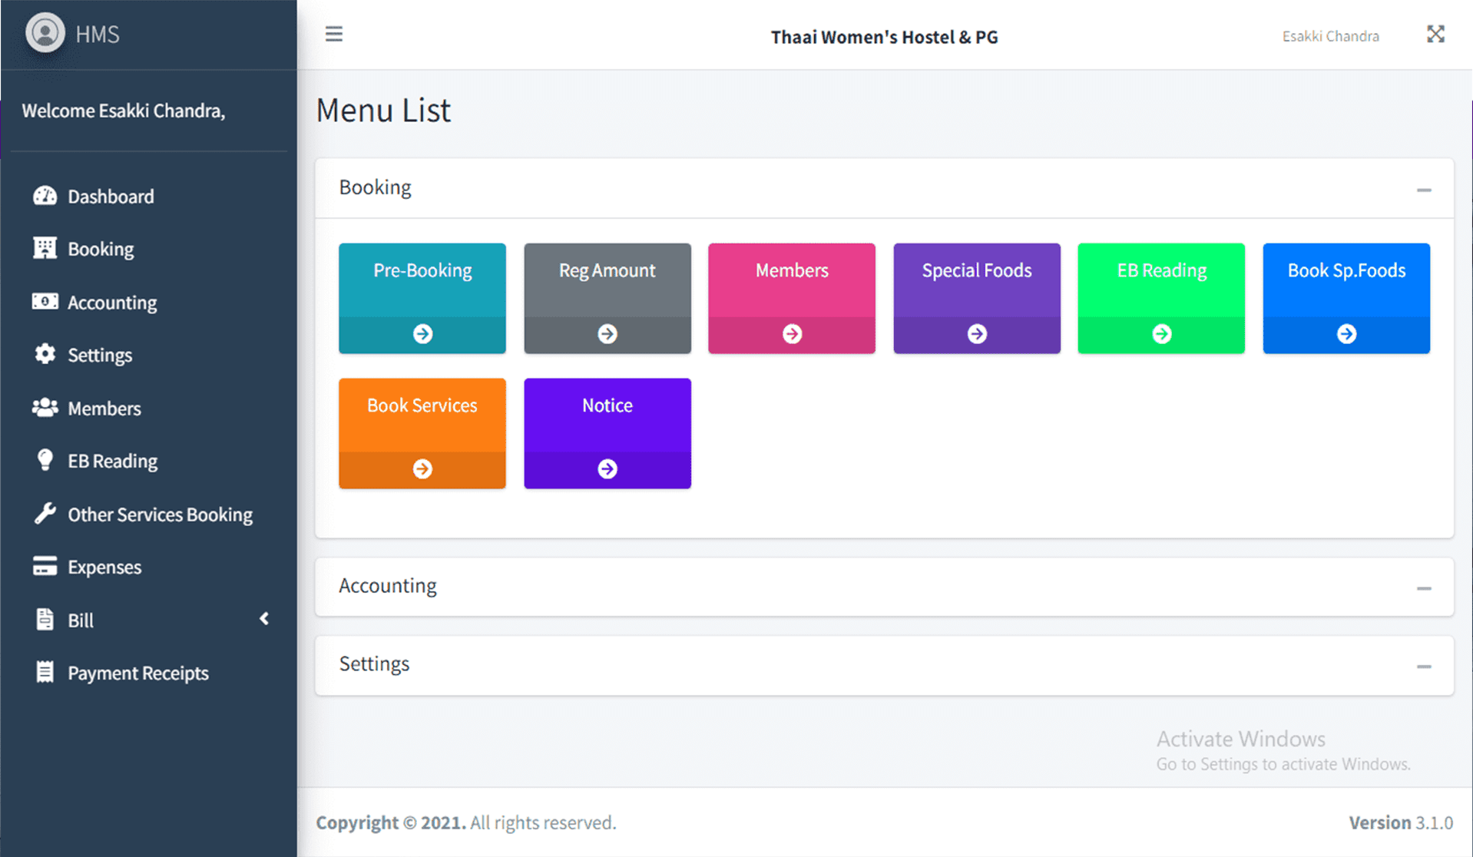This screenshot has height=857, width=1473.
Task: Click the fullscreen expand icon
Action: (1435, 34)
